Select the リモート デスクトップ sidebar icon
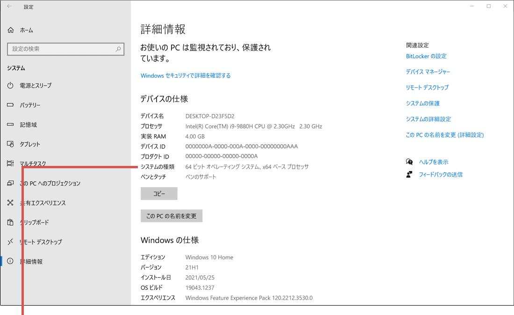The height and width of the screenshot is (315, 514). coord(10,242)
